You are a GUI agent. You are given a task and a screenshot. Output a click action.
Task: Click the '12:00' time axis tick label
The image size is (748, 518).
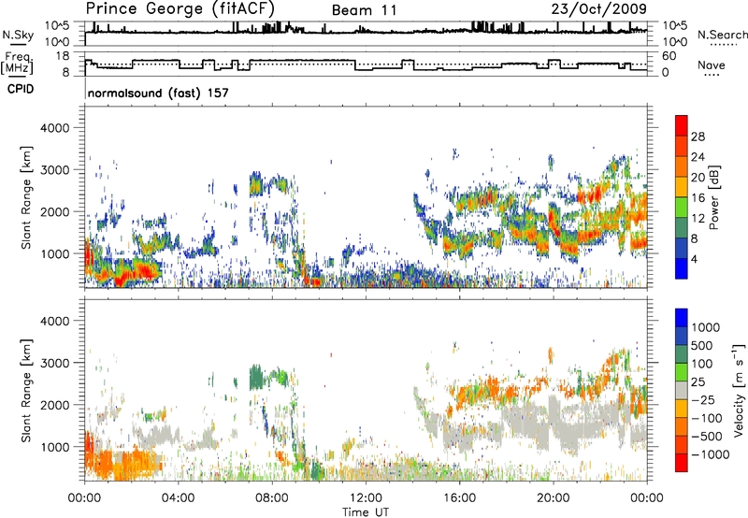(x=366, y=498)
